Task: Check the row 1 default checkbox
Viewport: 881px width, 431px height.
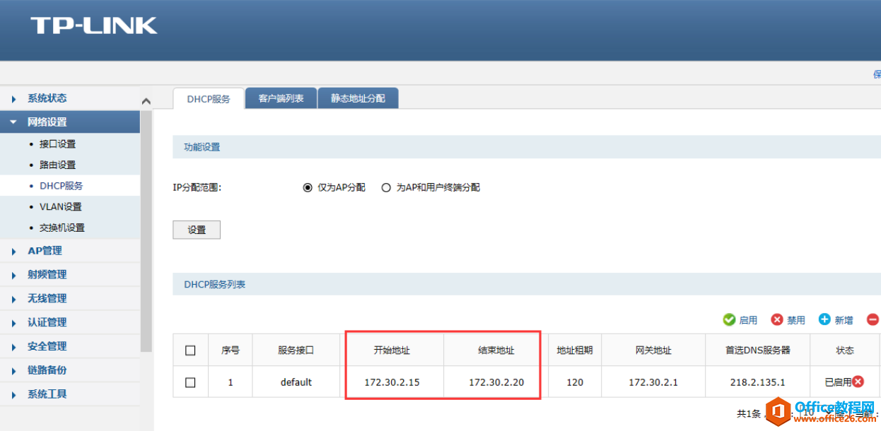Action: point(190,382)
